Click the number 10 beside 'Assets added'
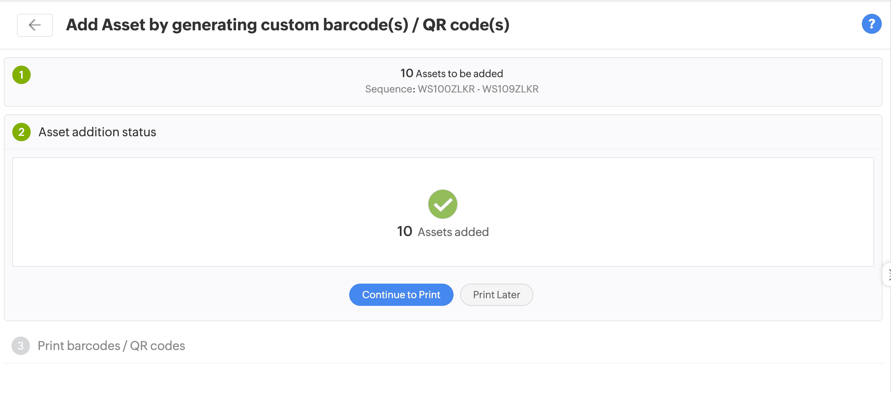Screen dimensions: 891x393 [x=404, y=231]
